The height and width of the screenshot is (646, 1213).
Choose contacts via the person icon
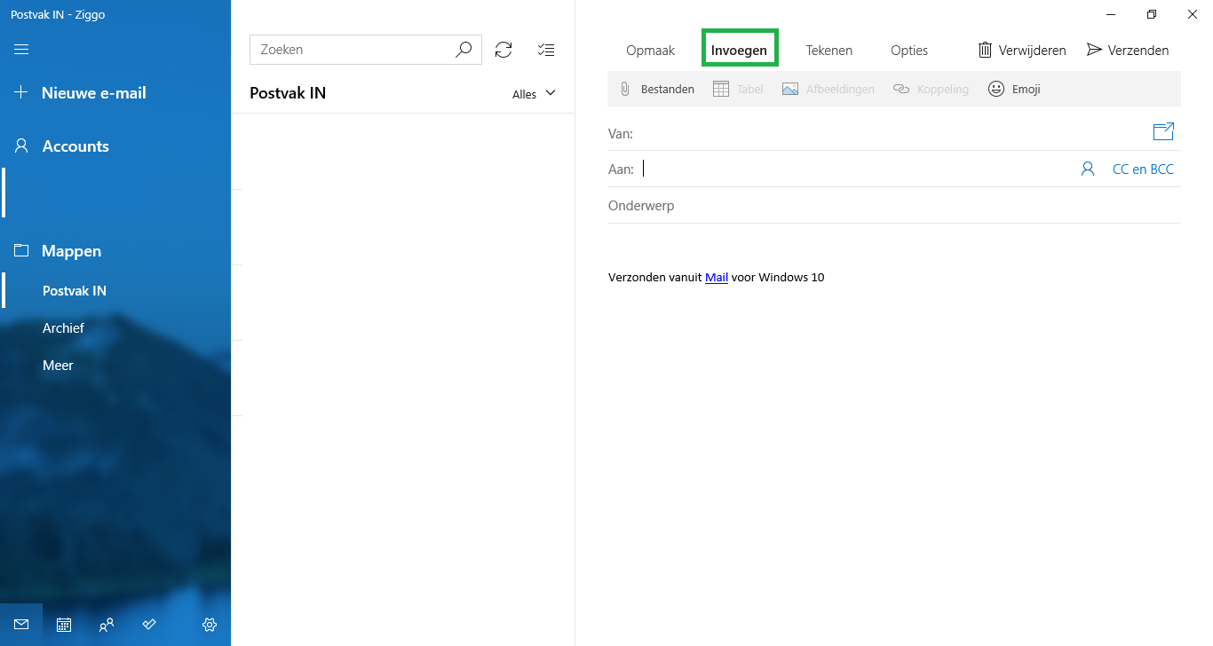tap(1087, 169)
